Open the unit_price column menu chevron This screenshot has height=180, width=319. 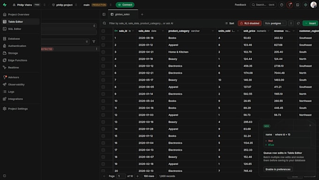(268, 31)
